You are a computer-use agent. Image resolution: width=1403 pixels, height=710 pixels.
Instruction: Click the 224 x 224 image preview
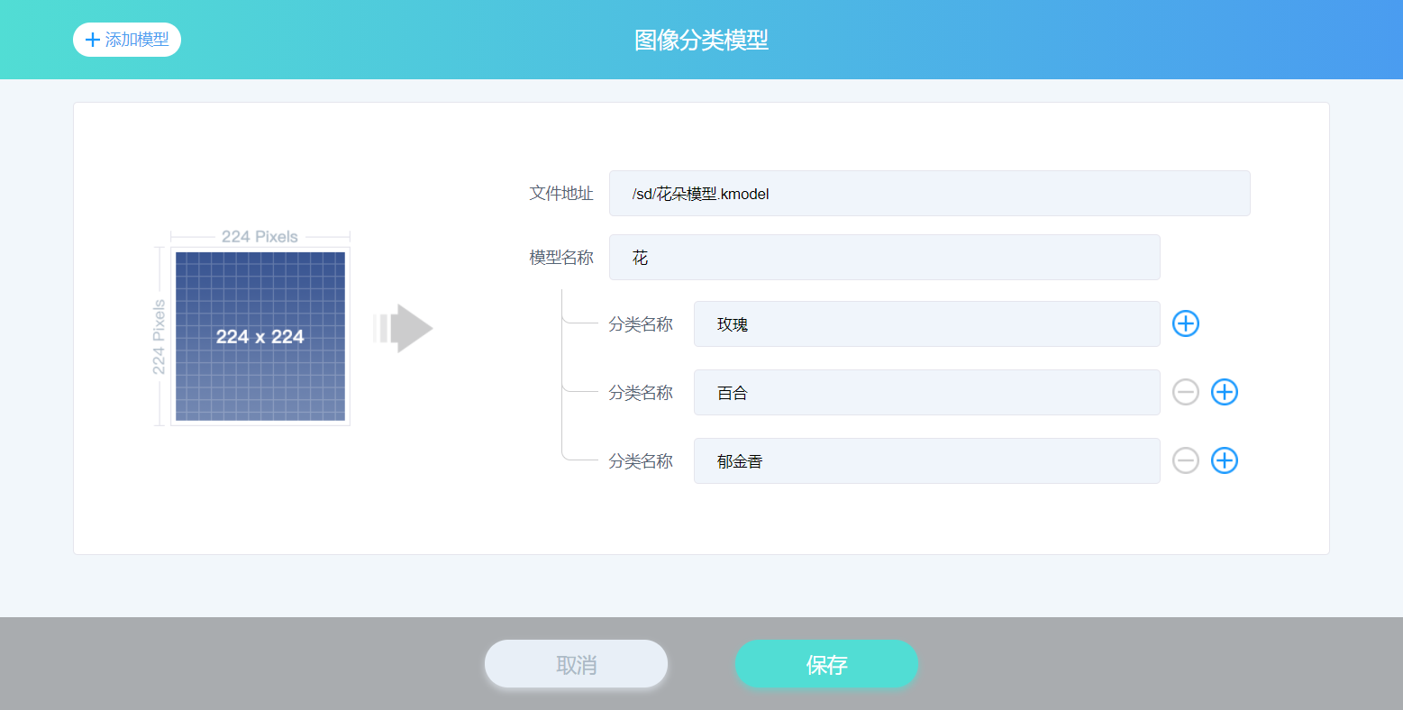tap(260, 336)
